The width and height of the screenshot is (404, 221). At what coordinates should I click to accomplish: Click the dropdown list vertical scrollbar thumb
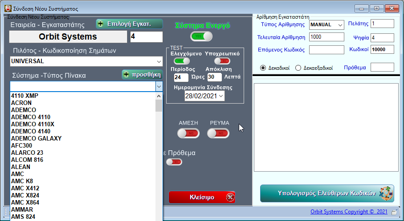click(159, 105)
